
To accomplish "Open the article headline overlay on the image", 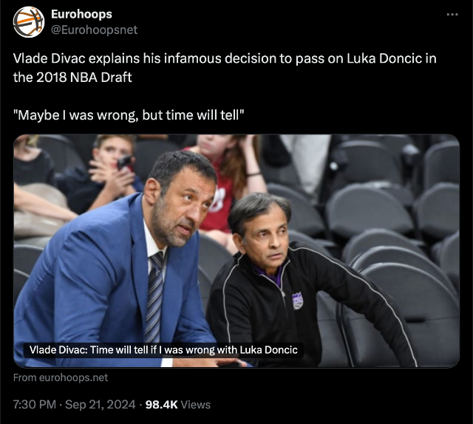I will coord(163,350).
